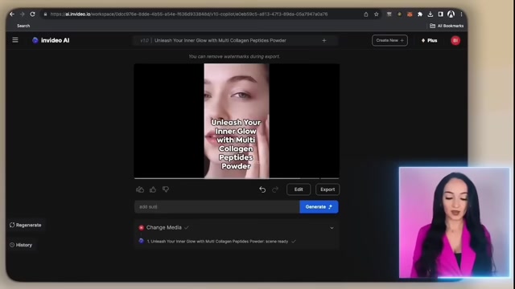Screen dimensions: 515x289
Task: Click Regenerate in the left sidebar
Action: (26, 225)
